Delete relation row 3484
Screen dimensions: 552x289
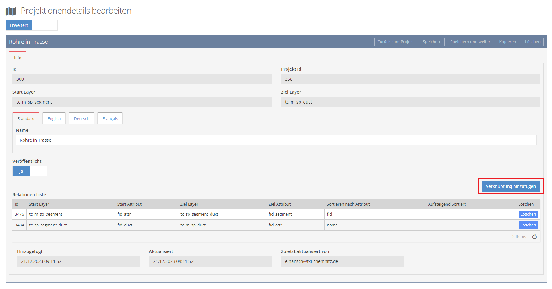(x=528, y=225)
